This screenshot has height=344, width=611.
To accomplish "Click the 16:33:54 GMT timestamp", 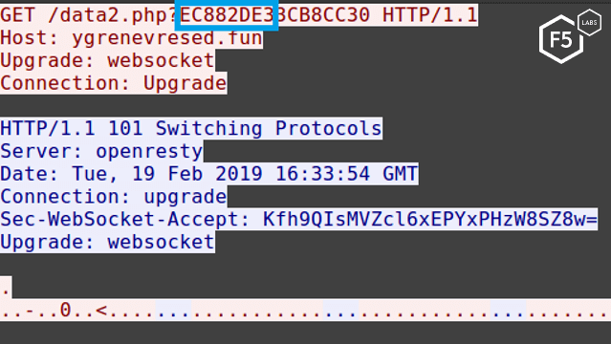I will (x=346, y=174).
